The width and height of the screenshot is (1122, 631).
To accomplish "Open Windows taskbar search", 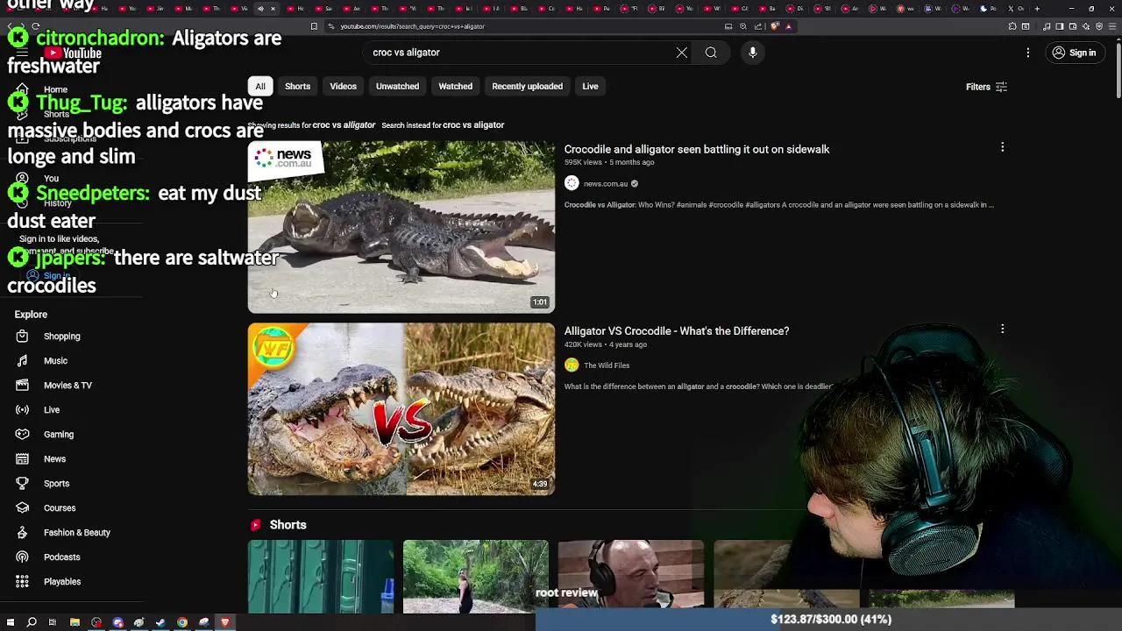I will coord(32,622).
